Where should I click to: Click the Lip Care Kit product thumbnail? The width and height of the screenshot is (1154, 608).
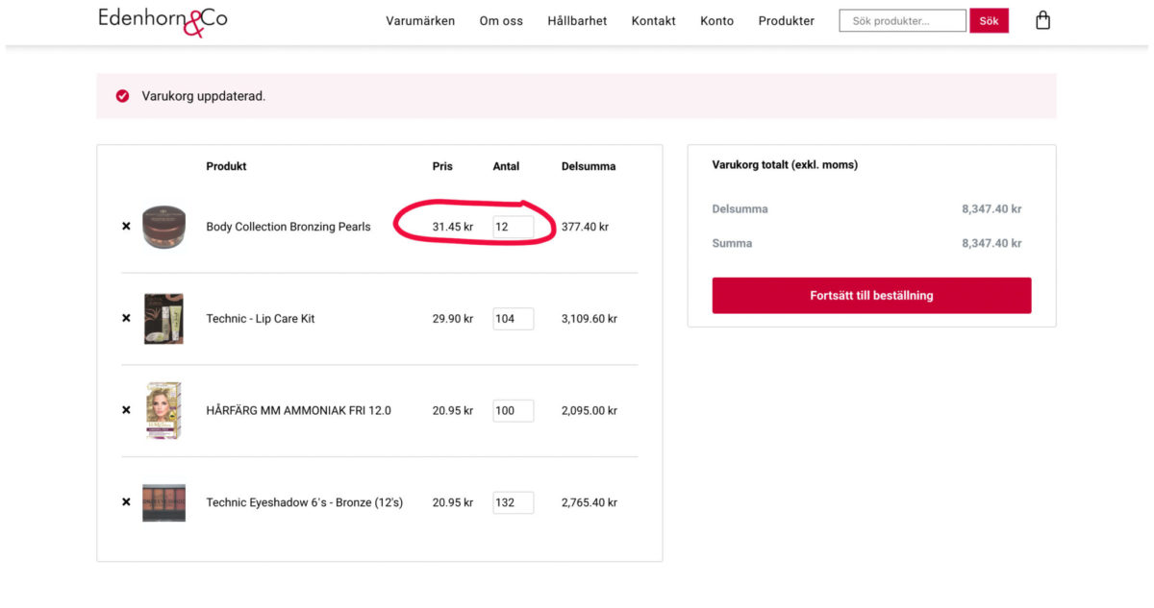[163, 318]
